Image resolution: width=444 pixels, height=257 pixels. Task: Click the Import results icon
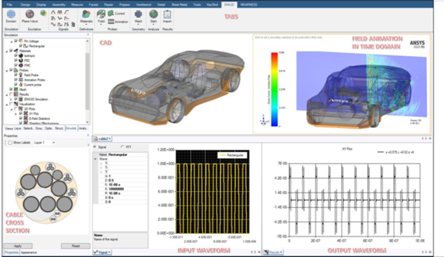[x=167, y=14]
